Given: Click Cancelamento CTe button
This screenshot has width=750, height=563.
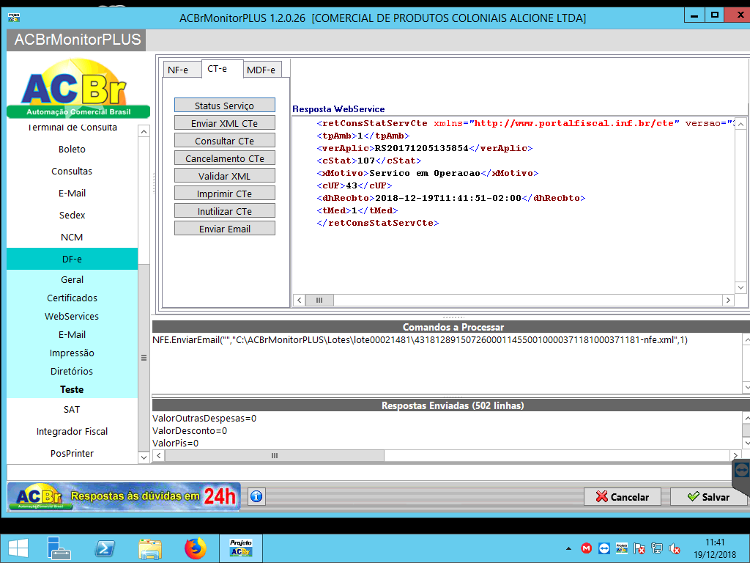Looking at the screenshot, I should (225, 158).
